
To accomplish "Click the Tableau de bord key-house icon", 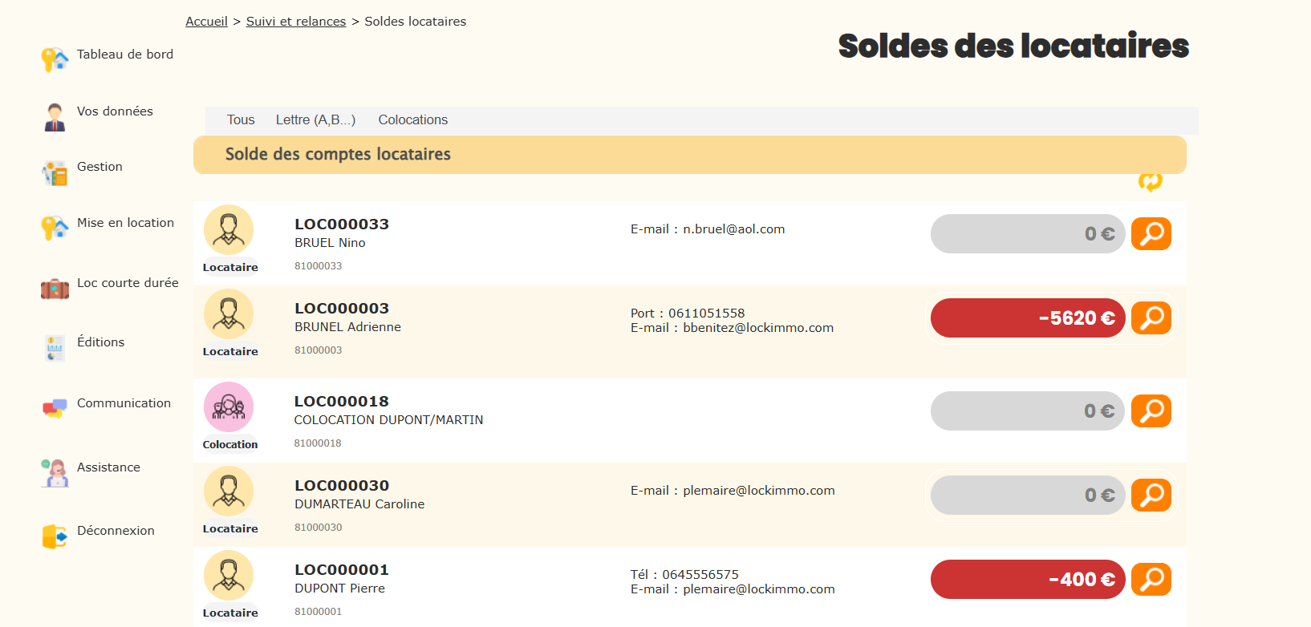I will (x=55, y=59).
